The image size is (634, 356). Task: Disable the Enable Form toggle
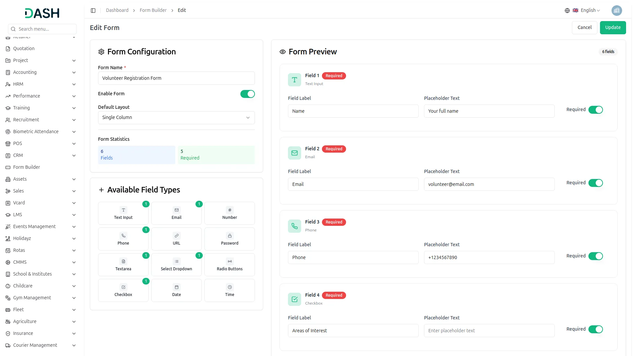click(247, 94)
